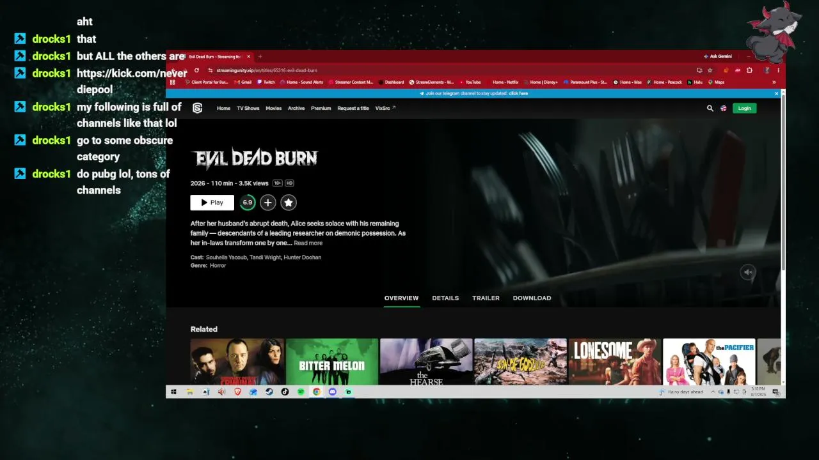Open the Horror genre link
The width and height of the screenshot is (819, 460).
pos(218,266)
